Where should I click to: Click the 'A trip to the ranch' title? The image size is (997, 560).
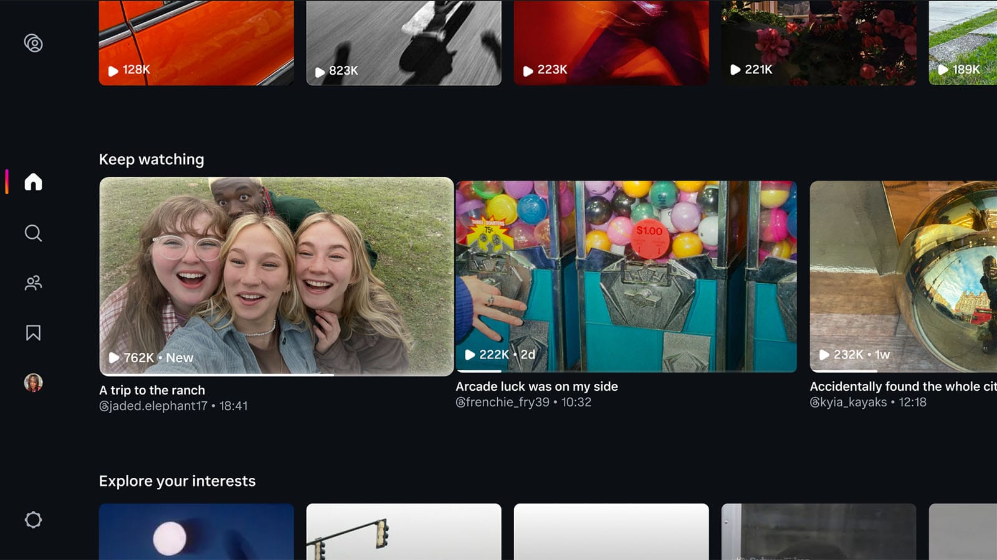point(152,390)
